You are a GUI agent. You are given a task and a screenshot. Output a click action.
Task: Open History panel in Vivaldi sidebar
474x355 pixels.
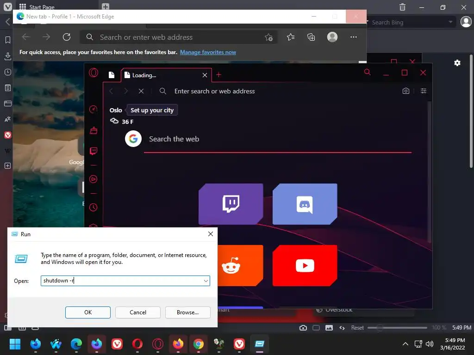pos(8,72)
